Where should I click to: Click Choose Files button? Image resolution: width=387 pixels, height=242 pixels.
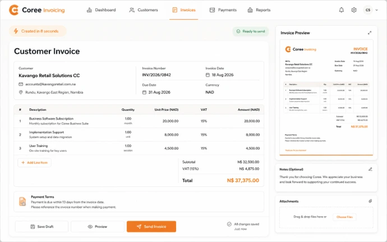(x=344, y=217)
